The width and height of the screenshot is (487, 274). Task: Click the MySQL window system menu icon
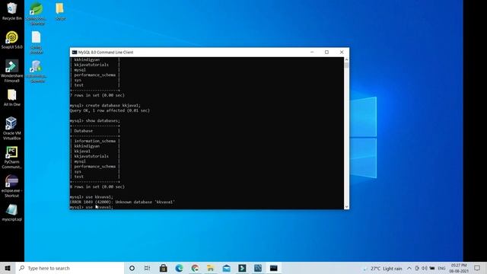pyautogui.click(x=75, y=53)
